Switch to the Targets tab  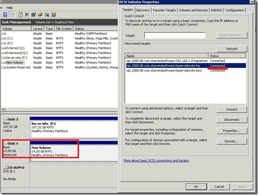[x=128, y=10]
